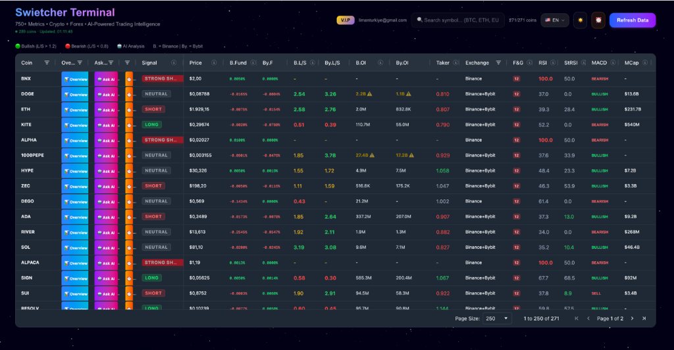Click the DEGO coin name
674x350 pixels.
coord(28,201)
